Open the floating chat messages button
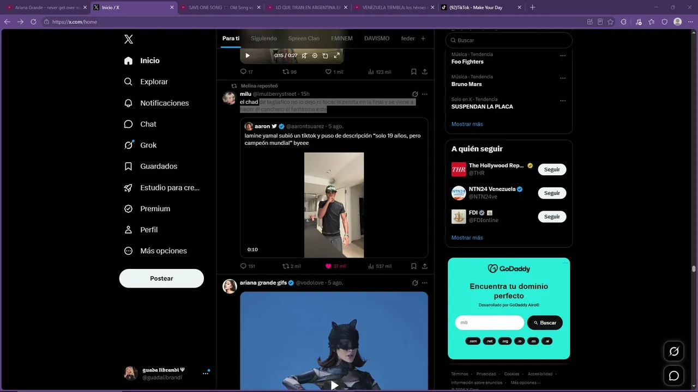The image size is (698, 392). pyautogui.click(x=674, y=376)
